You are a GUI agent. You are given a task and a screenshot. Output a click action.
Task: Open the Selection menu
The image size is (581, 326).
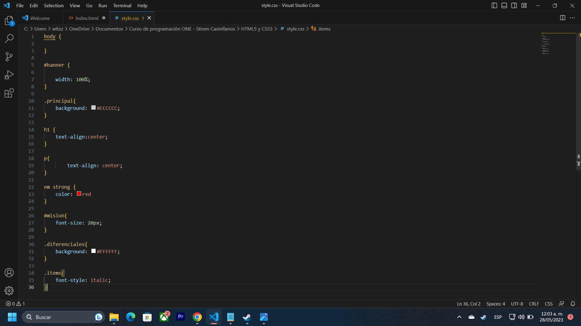pyautogui.click(x=54, y=5)
